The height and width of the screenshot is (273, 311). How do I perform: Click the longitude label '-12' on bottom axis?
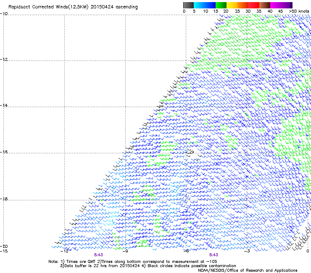click(x=64, y=251)
